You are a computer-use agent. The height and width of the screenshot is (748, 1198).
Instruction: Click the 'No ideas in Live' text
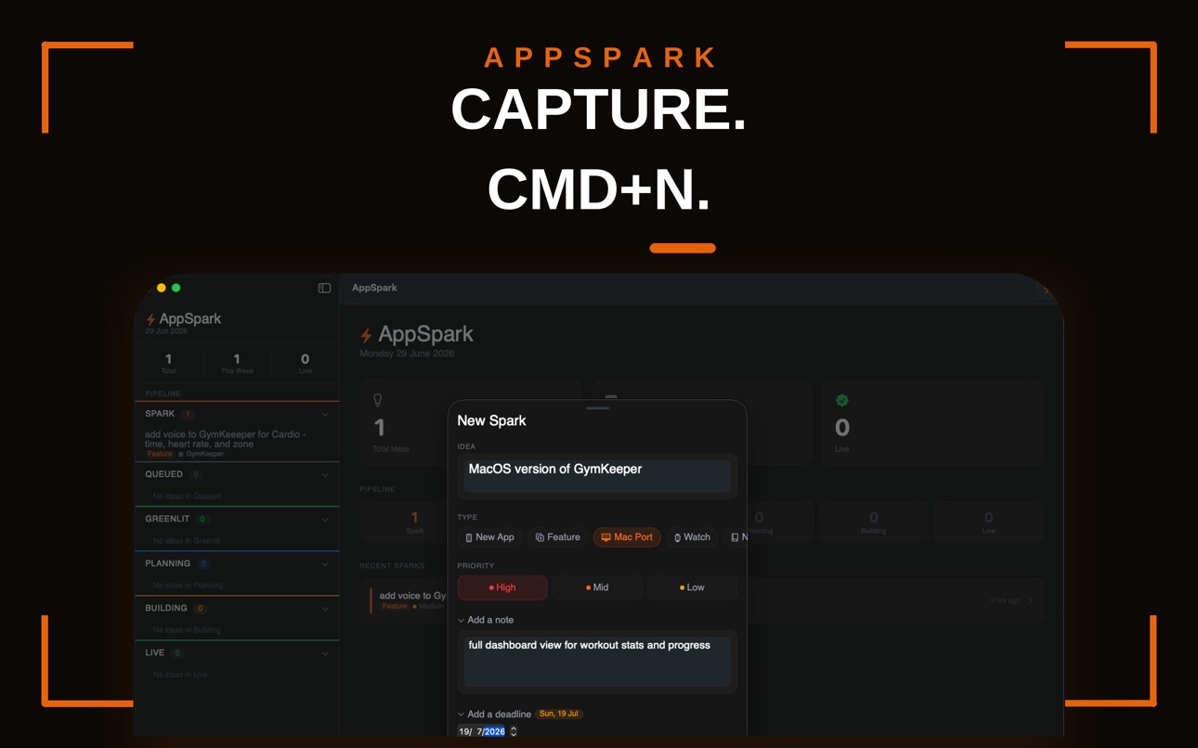180,675
